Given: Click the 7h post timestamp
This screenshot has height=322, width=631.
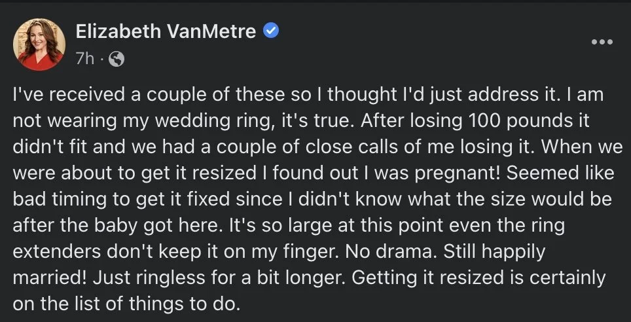Looking at the screenshot, I should 85,59.
